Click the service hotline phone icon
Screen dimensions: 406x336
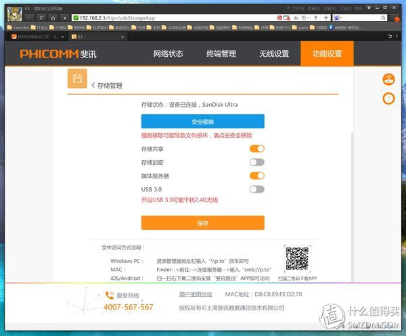(110, 295)
